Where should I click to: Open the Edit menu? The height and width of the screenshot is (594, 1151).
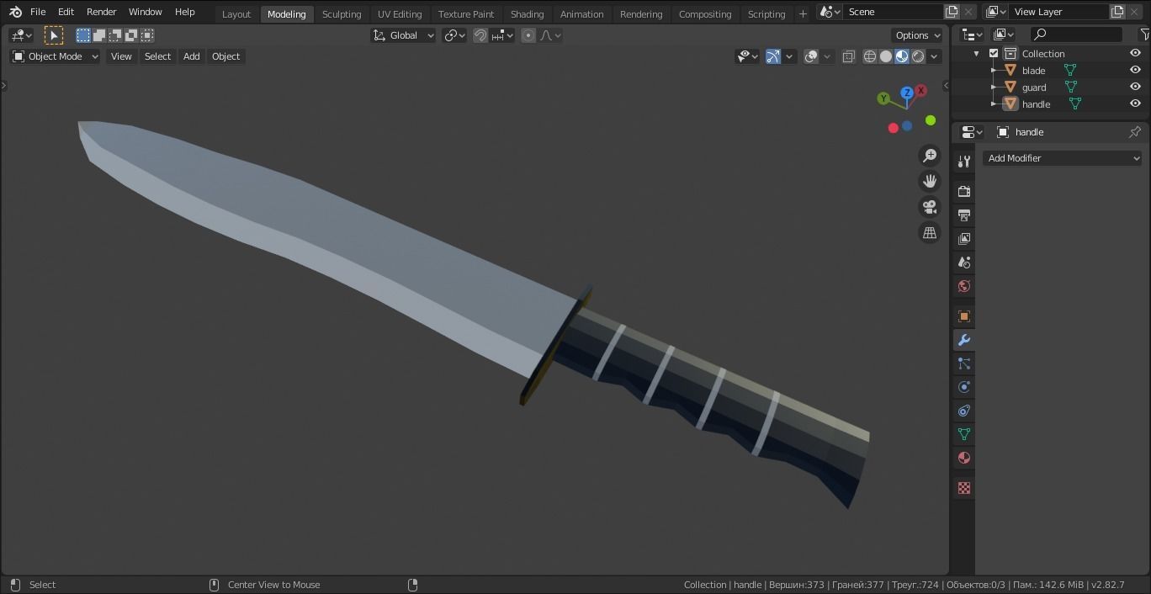66,12
